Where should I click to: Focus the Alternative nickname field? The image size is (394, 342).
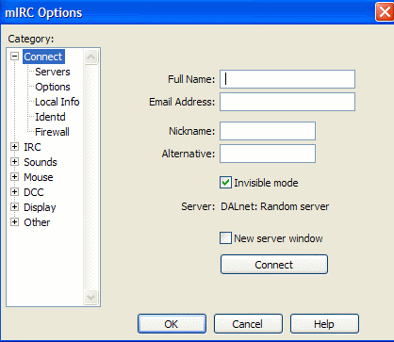[x=268, y=154]
